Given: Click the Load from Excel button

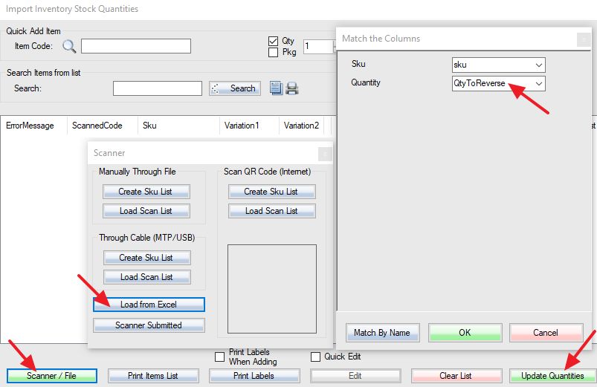Looking at the screenshot, I should pyautogui.click(x=149, y=305).
